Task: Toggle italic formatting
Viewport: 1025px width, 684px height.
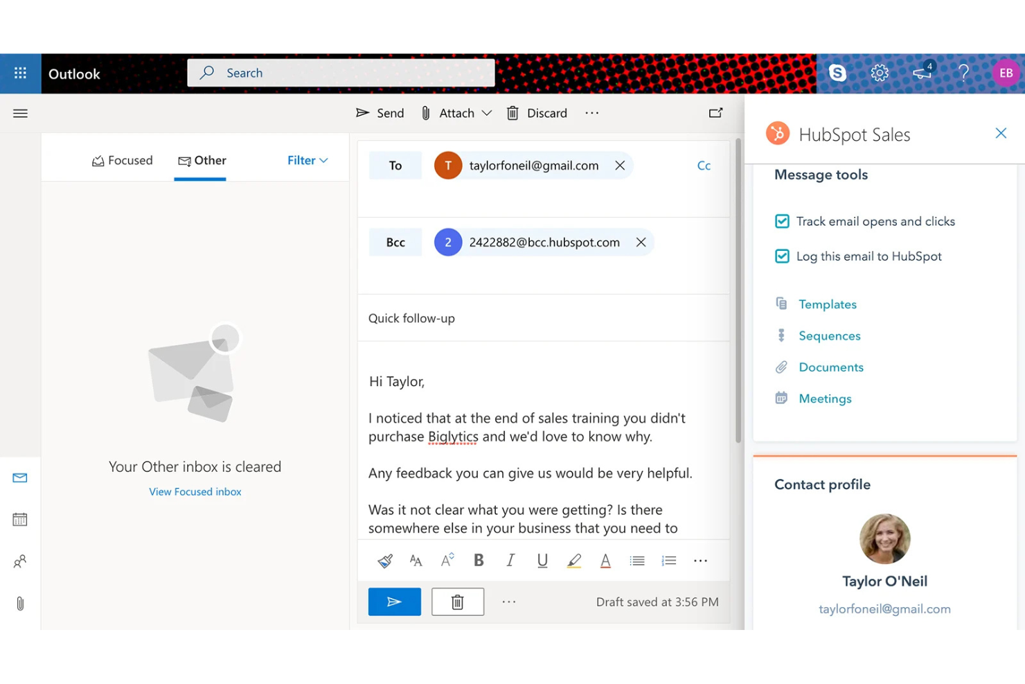Action: click(x=510, y=560)
